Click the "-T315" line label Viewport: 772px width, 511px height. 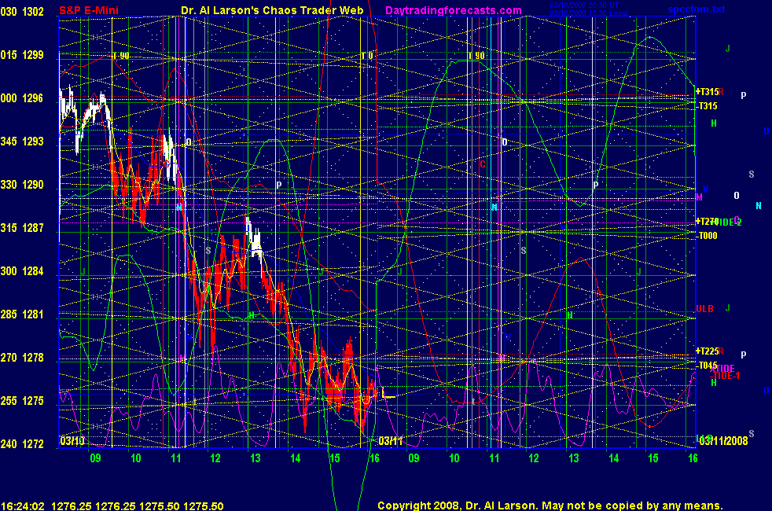[707, 106]
